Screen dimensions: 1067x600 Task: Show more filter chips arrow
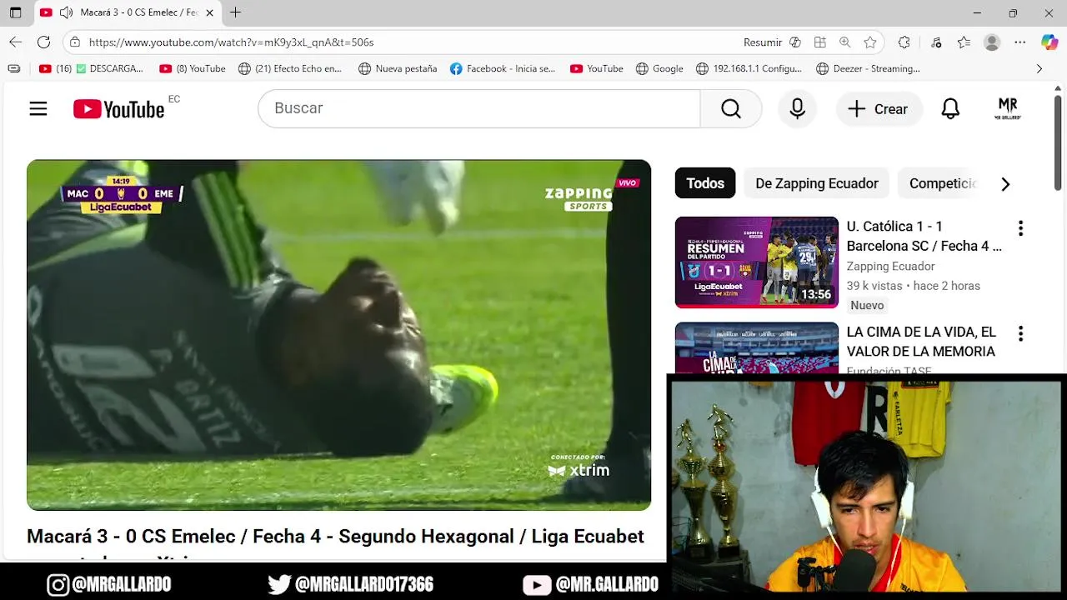coord(1005,184)
